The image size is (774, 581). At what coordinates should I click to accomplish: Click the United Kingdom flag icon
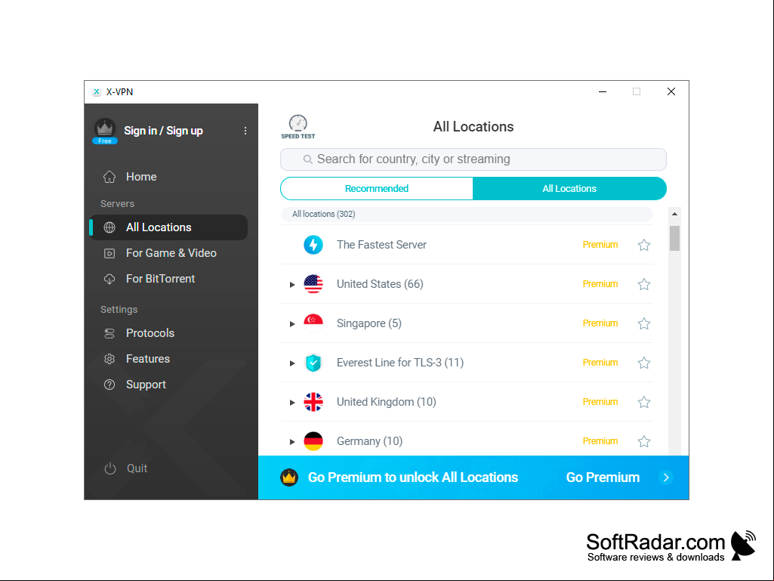click(x=313, y=402)
